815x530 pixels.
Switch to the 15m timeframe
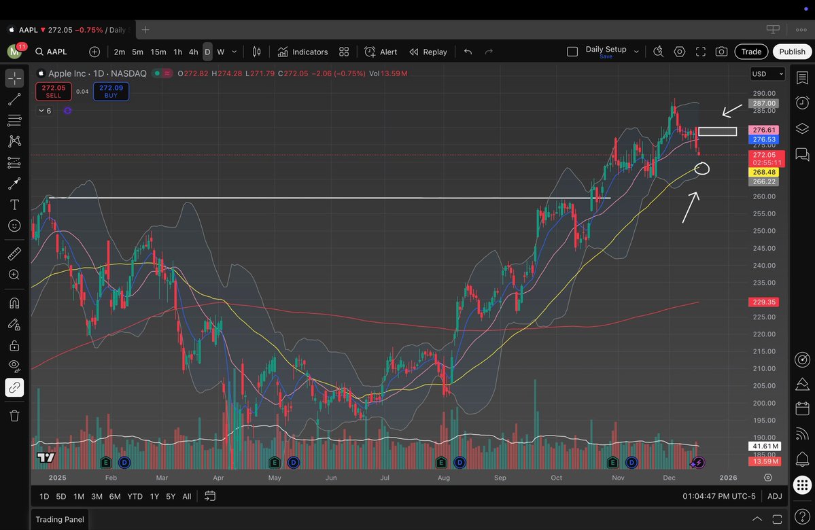pyautogui.click(x=158, y=52)
